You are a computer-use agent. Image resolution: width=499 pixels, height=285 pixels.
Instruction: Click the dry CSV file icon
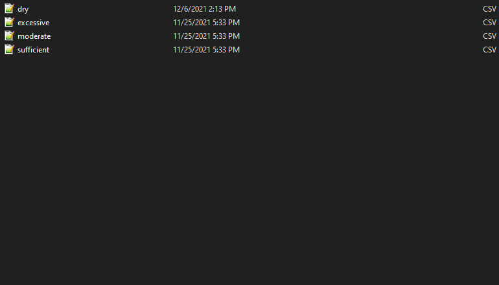point(9,9)
